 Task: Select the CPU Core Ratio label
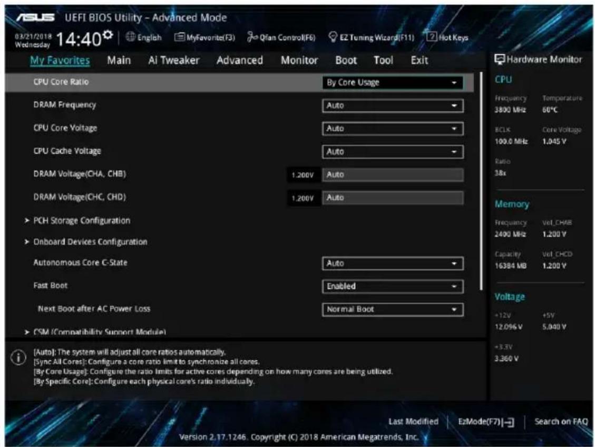click(x=61, y=82)
